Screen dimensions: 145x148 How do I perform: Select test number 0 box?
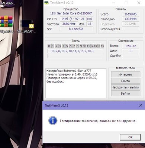coord(49,46)
